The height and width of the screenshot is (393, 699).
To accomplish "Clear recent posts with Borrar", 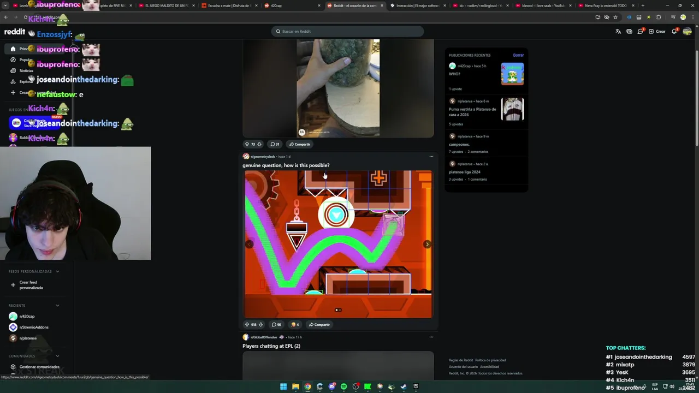I will [x=518, y=55].
